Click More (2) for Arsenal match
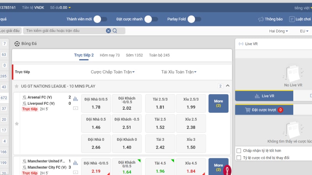Image resolution: width=312 pixels, height=175 pixels. pyautogui.click(x=218, y=103)
